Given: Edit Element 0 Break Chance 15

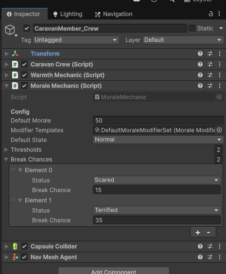Looking at the screenshot, I should coord(157,190).
